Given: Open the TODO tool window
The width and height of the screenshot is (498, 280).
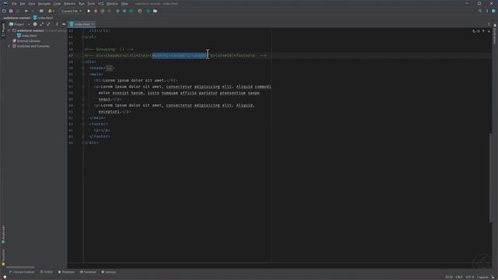Looking at the screenshot, I should [x=47, y=272].
